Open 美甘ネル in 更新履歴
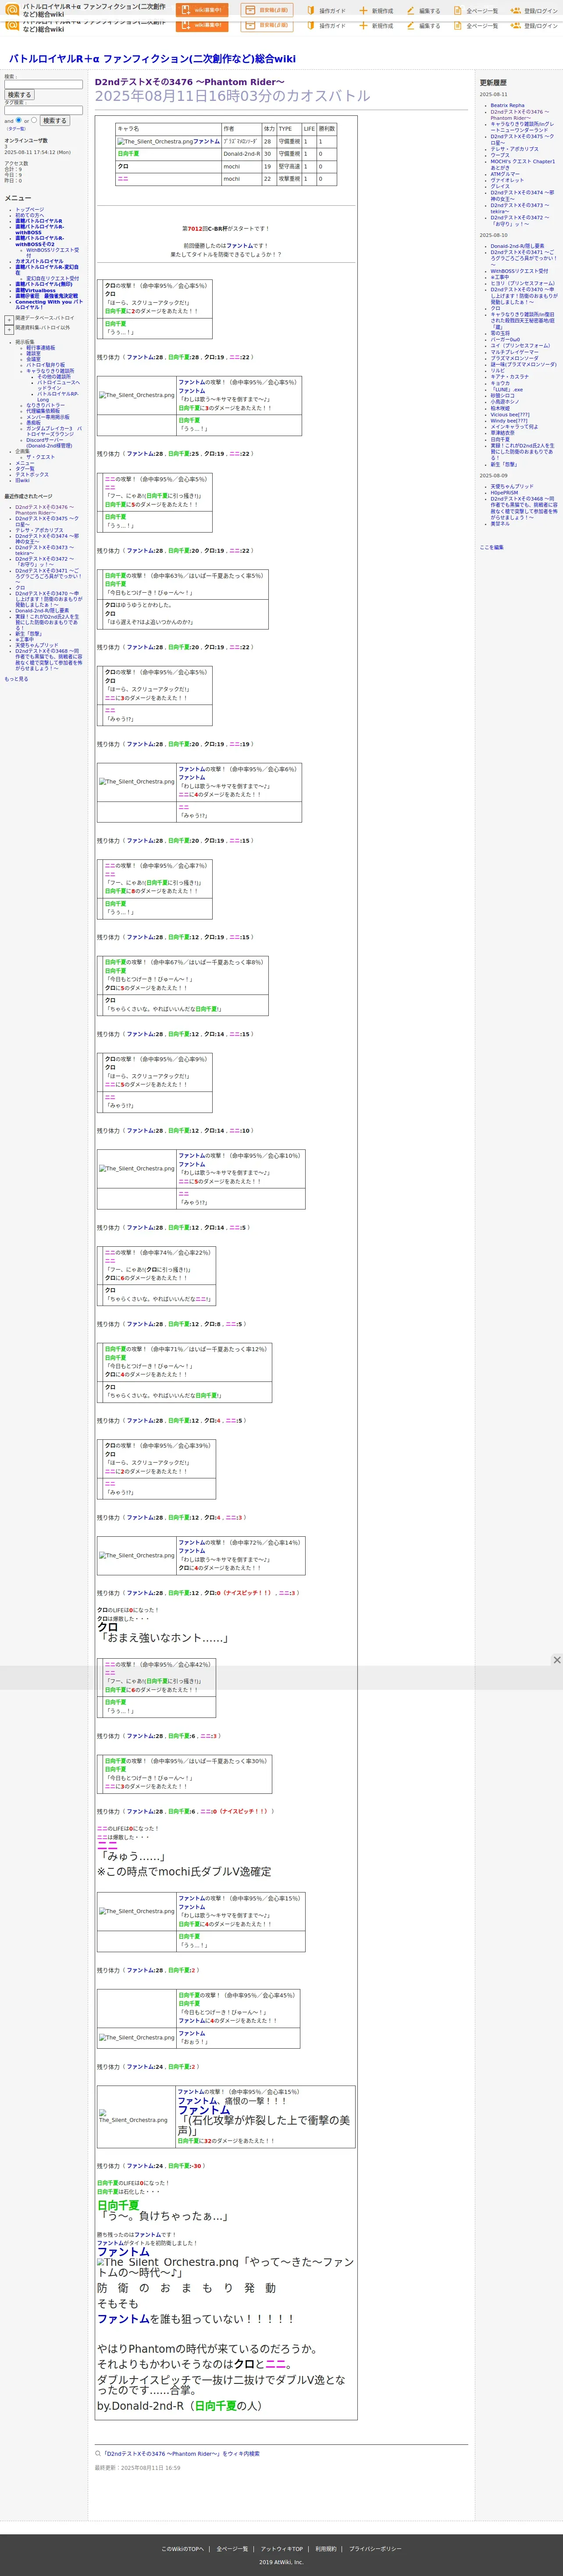 pyautogui.click(x=499, y=523)
